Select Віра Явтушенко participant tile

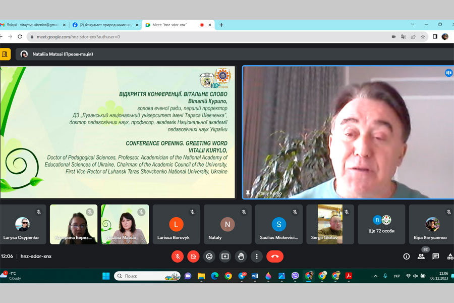tap(431, 224)
